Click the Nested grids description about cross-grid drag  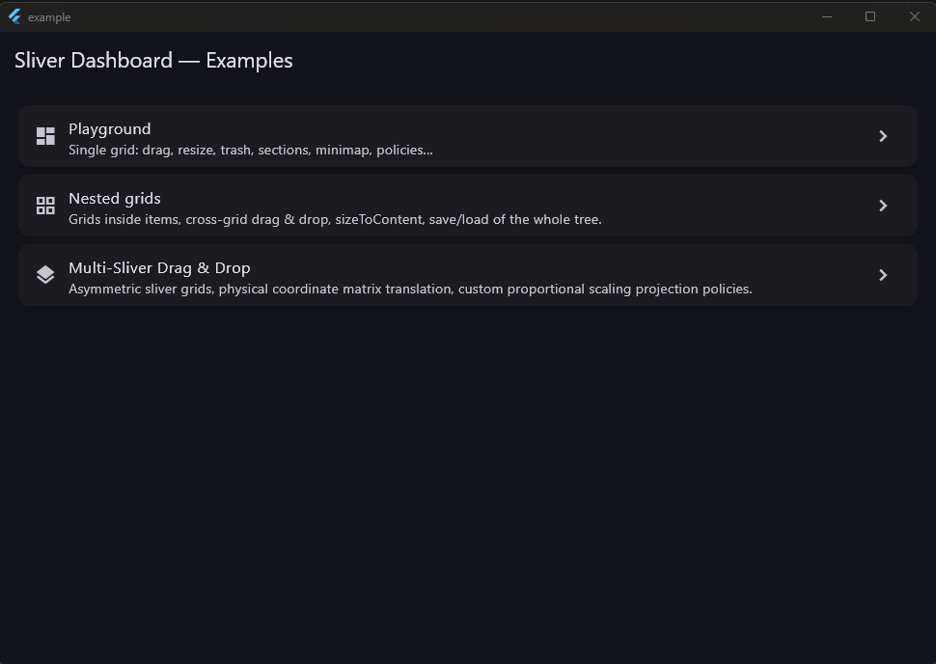[x=335, y=219]
